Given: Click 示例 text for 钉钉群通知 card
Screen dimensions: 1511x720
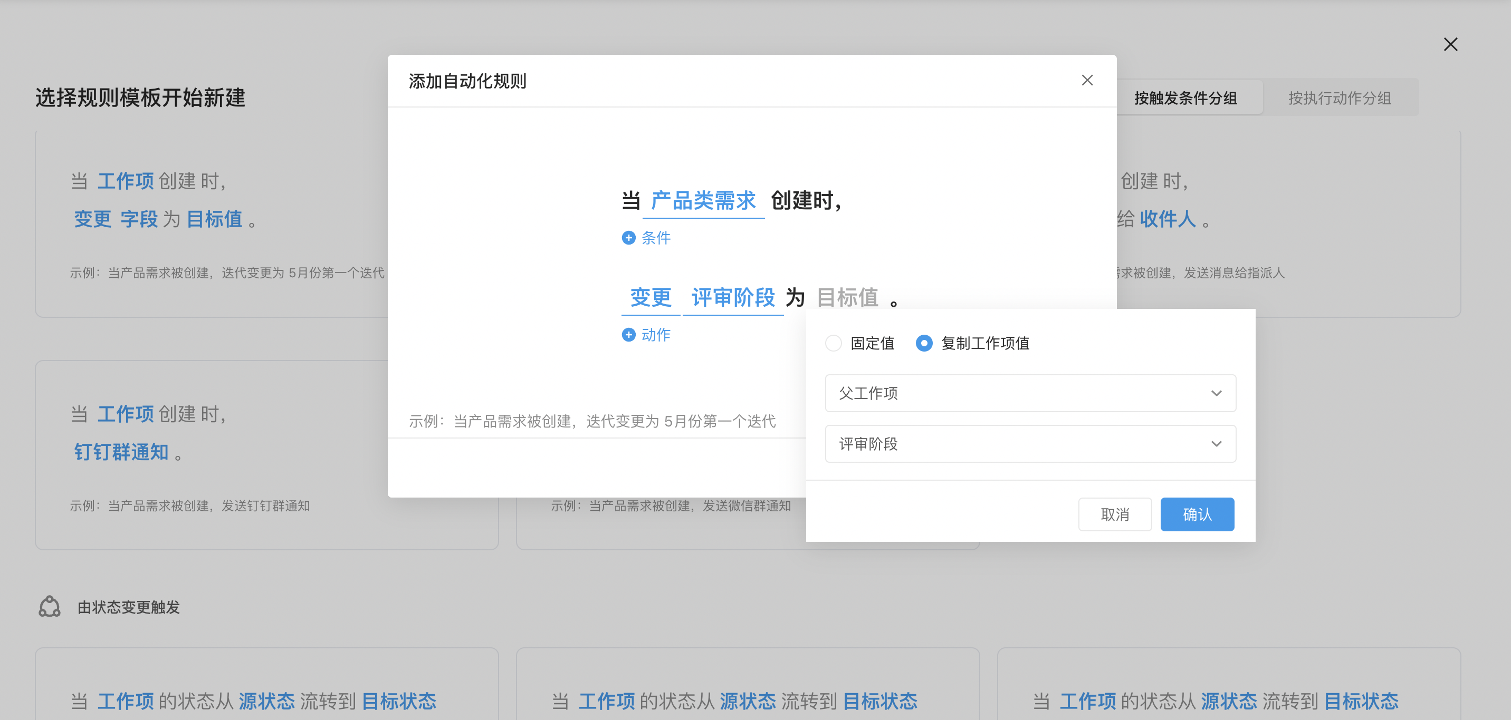Looking at the screenshot, I should pos(189,505).
